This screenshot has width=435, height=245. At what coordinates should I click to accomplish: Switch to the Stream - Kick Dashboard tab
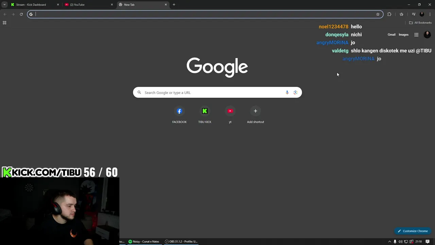click(x=34, y=5)
